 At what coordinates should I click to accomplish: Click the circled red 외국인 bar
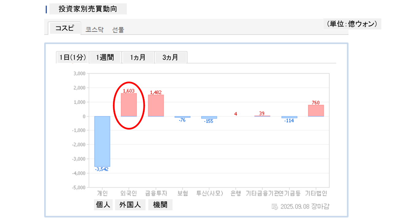[x=129, y=105]
